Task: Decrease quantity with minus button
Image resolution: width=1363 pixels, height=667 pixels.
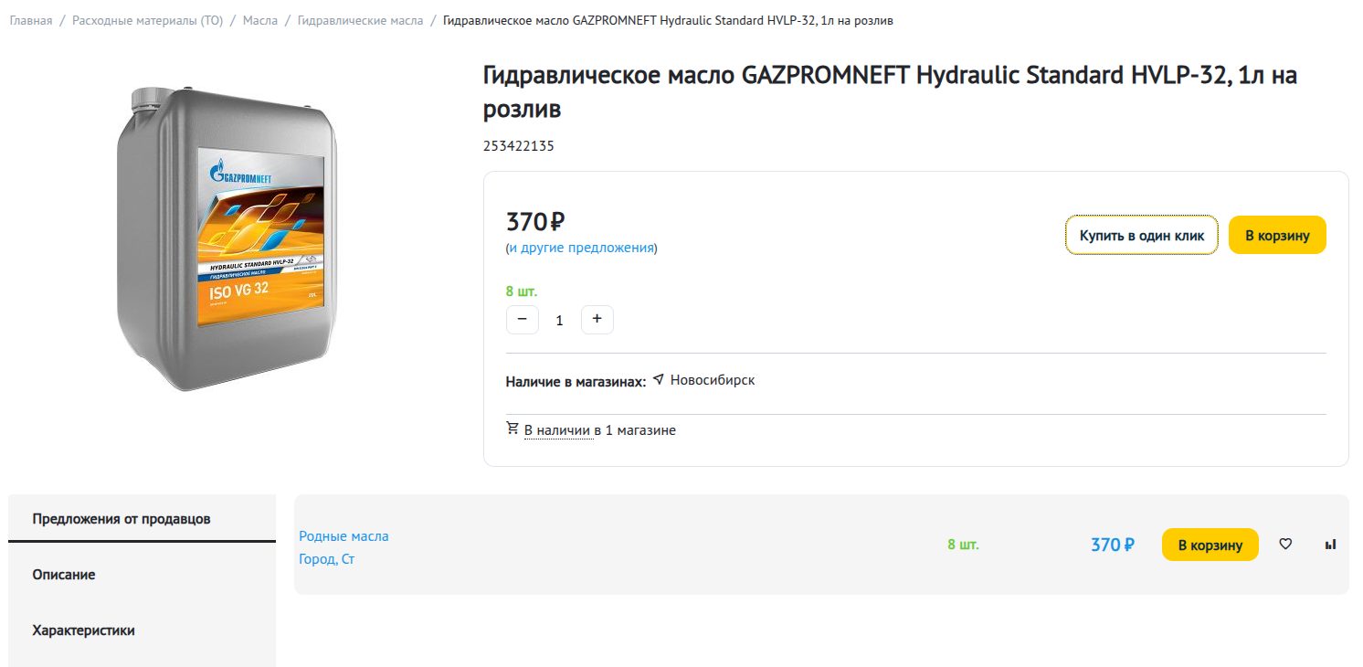Action: (x=523, y=320)
